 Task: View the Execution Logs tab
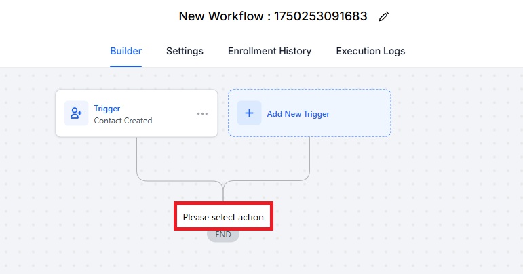point(370,51)
